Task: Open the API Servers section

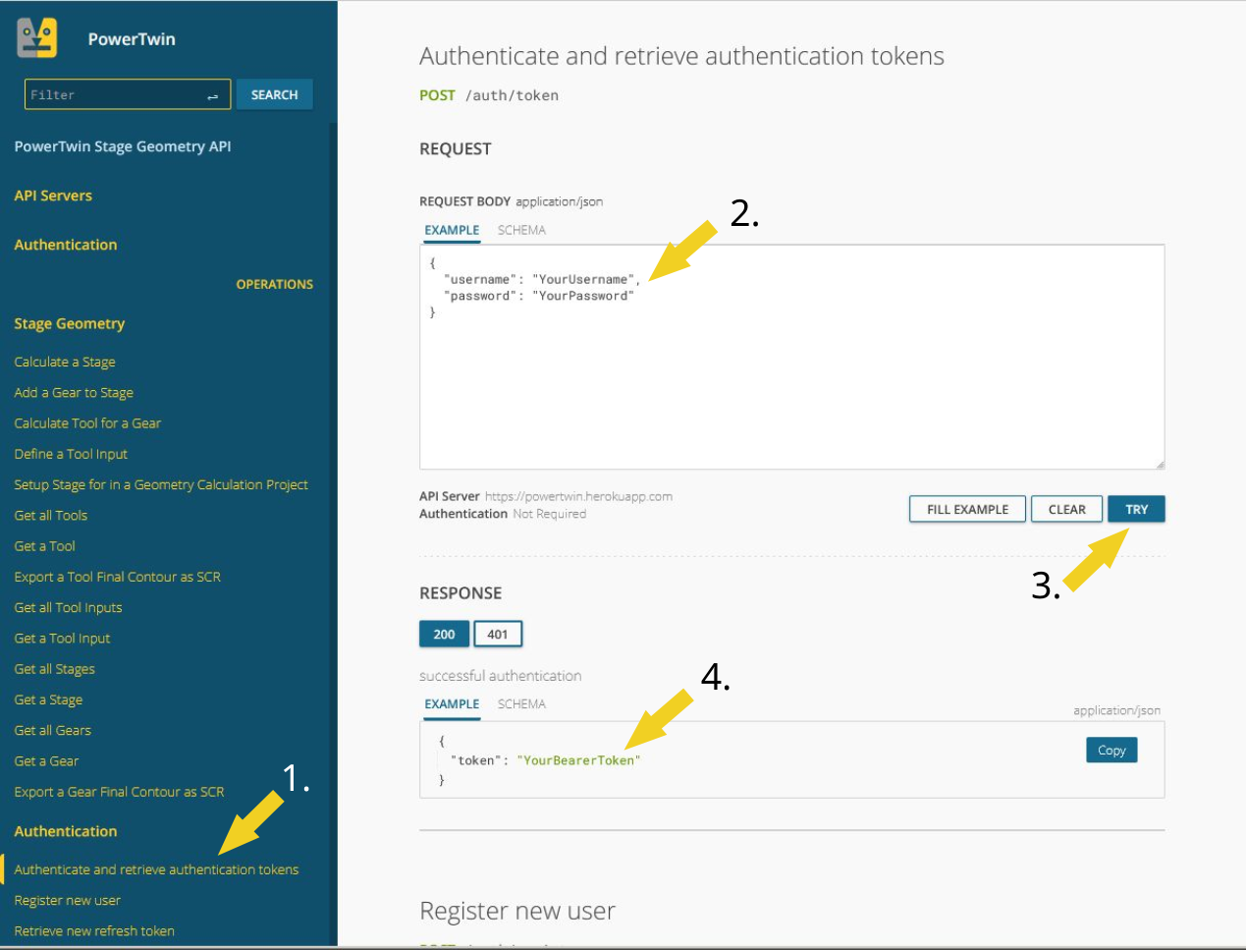Action: pos(53,196)
